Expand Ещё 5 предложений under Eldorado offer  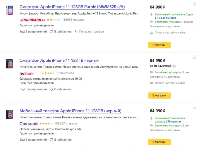(x=33, y=32)
